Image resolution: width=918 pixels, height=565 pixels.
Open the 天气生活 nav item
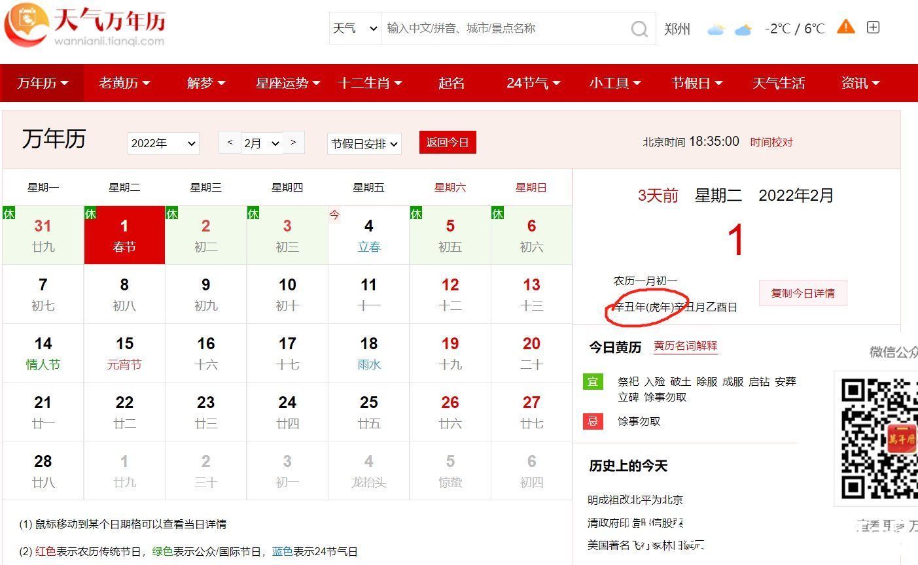tap(779, 83)
